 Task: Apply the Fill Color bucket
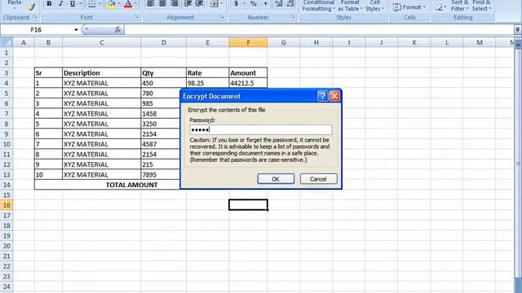tap(111, 3)
